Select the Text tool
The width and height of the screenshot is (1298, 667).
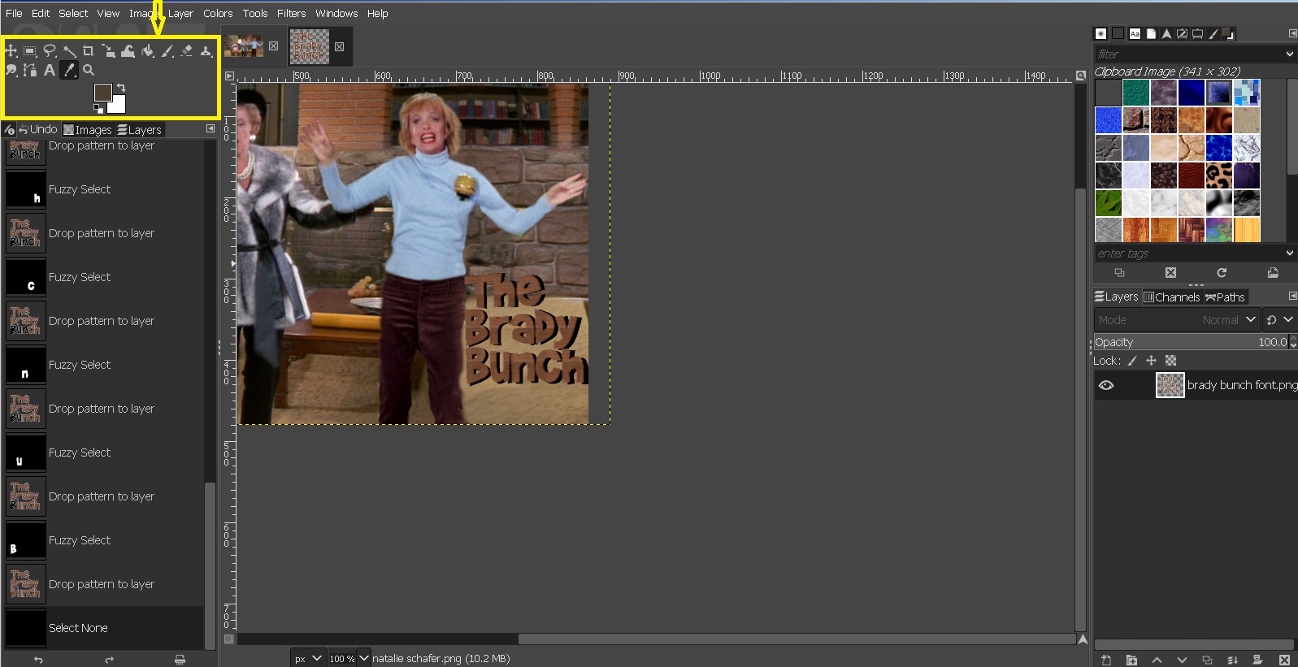(50, 71)
